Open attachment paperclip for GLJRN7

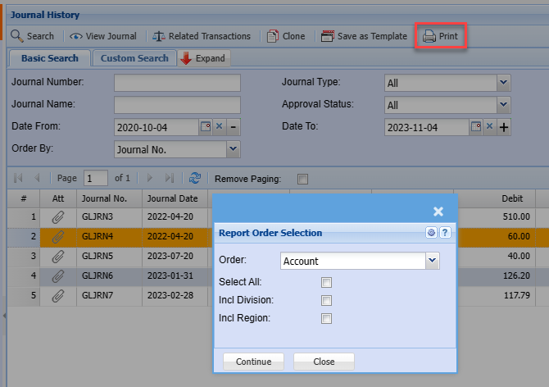[x=58, y=296]
